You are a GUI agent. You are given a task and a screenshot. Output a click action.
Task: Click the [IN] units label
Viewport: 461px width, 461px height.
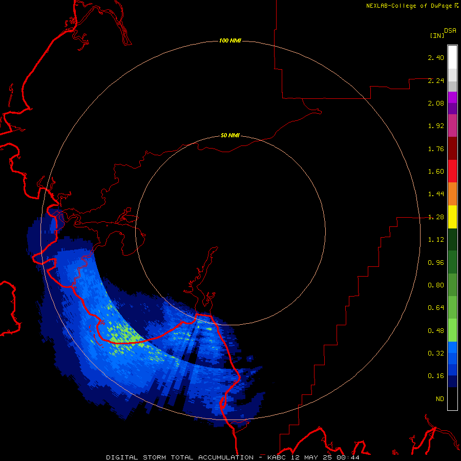437,35
